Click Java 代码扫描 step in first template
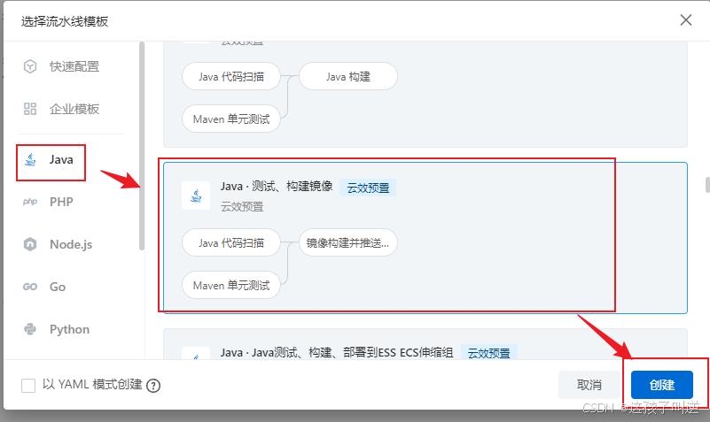This screenshot has height=422, width=710. (231, 76)
